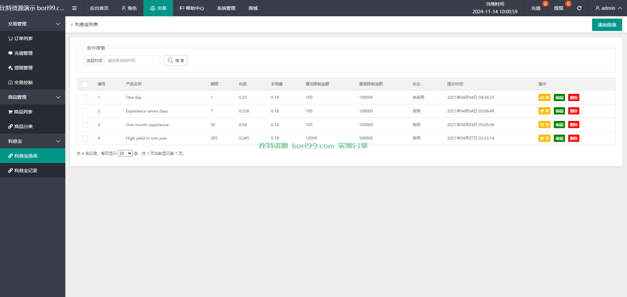627x297 pixels.
Task: Collapse the 利息宝 sidebar group
Action: (x=33, y=141)
